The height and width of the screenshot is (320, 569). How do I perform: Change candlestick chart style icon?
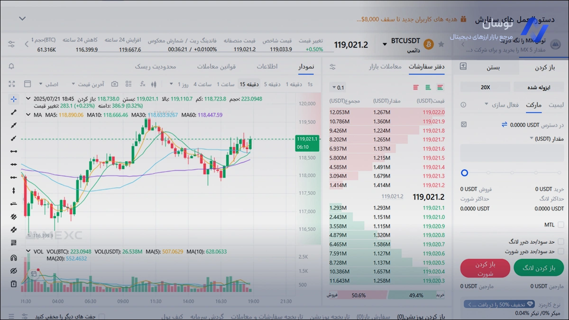click(x=153, y=84)
